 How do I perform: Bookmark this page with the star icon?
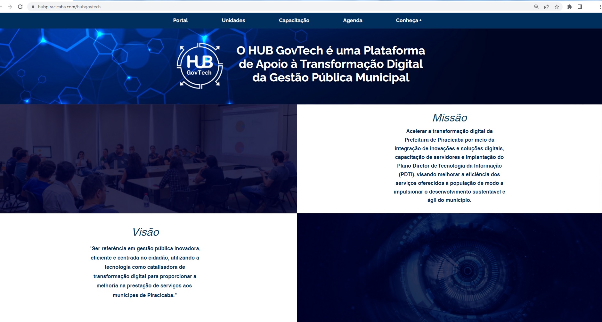pyautogui.click(x=557, y=7)
